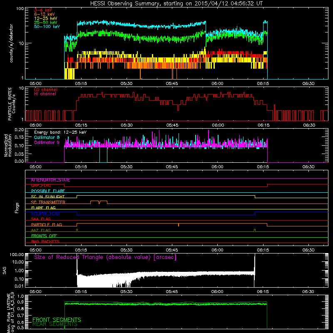Click the Mon. Rate LIVETIME axis label
This screenshot has height=333, width=333.
(x=11, y=313)
